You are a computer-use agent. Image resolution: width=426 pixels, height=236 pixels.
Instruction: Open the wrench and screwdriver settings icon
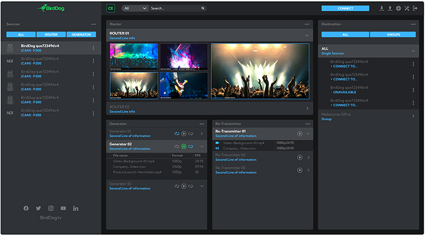(407, 8)
